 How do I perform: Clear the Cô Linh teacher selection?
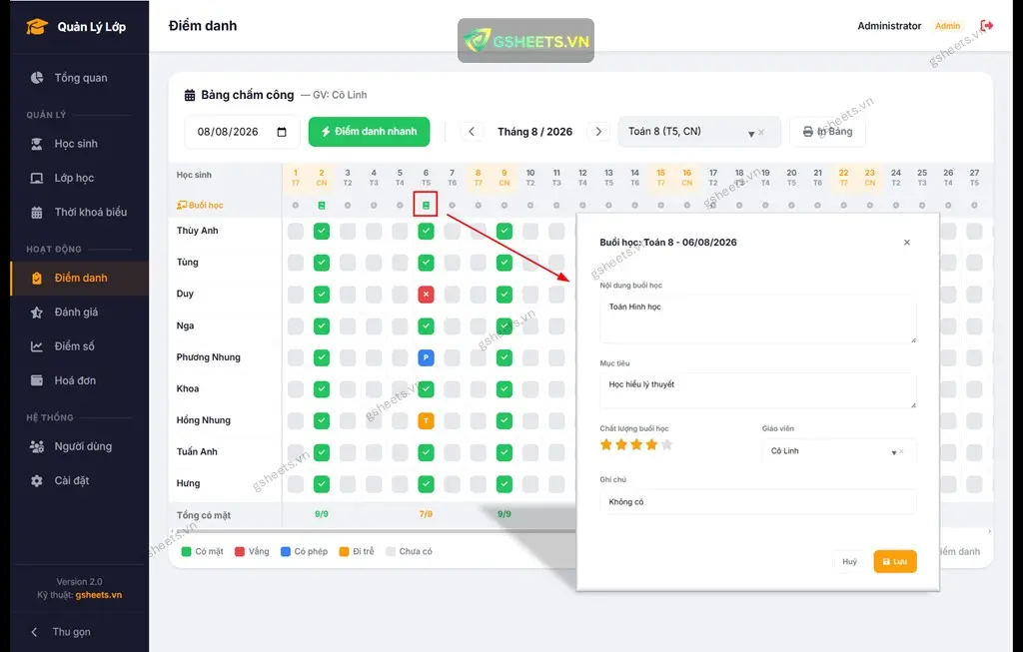[x=902, y=451]
